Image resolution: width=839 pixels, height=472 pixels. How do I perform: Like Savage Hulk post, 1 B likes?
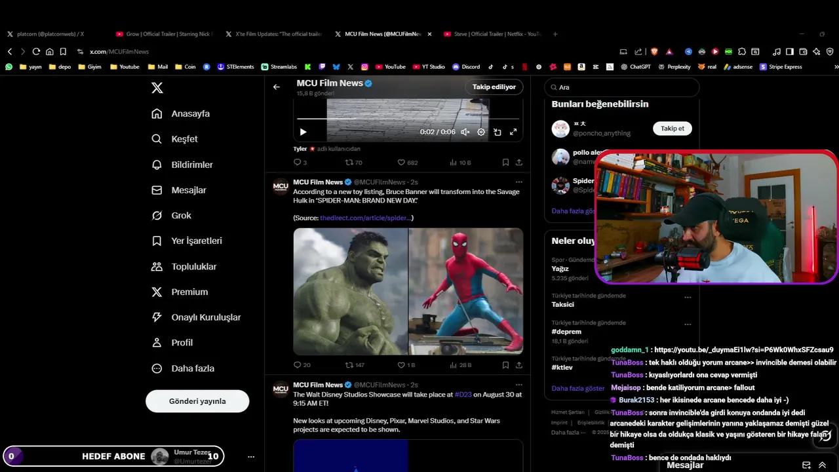coord(406,365)
